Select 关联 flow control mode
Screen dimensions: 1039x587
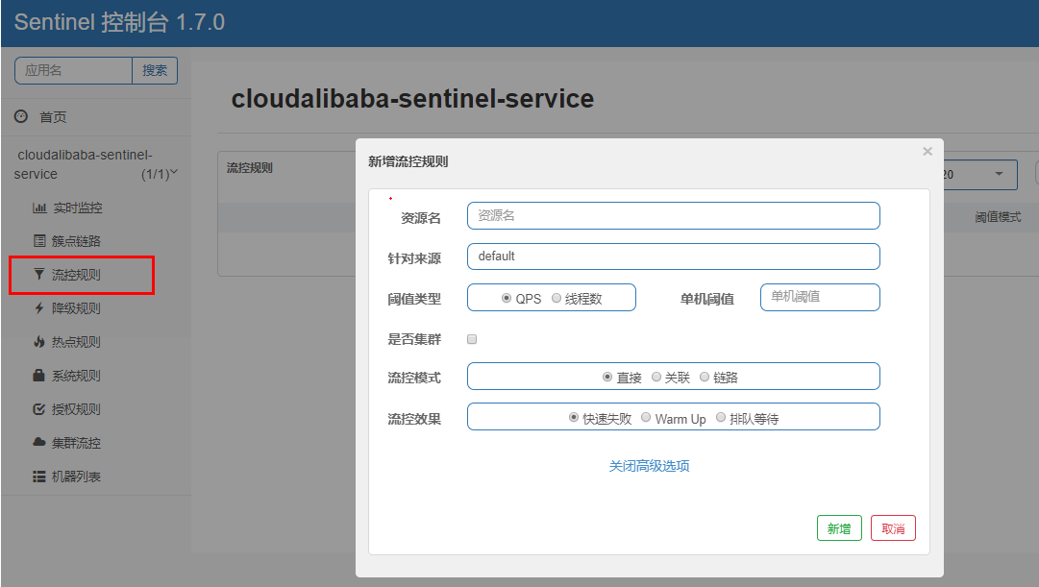tap(656, 378)
